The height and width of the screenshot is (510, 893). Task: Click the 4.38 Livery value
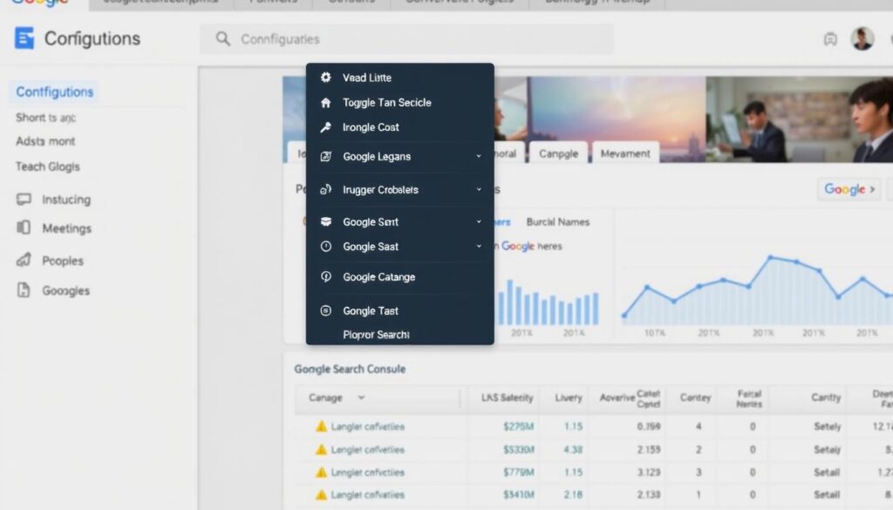573,450
